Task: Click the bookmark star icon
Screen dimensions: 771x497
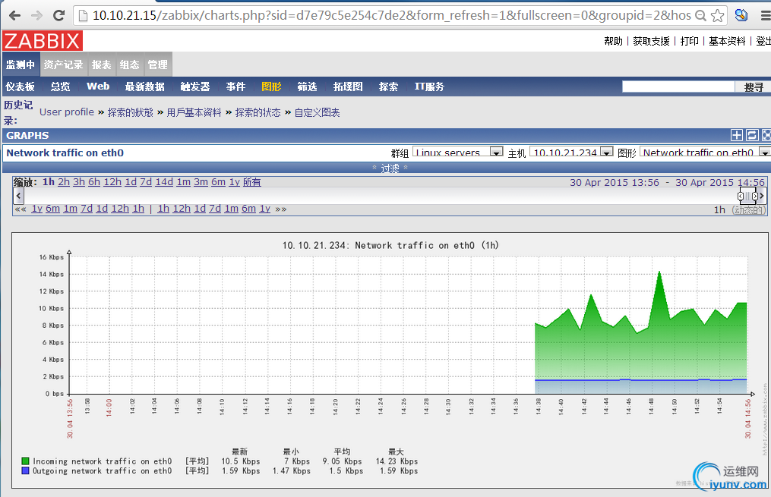Action: click(717, 16)
